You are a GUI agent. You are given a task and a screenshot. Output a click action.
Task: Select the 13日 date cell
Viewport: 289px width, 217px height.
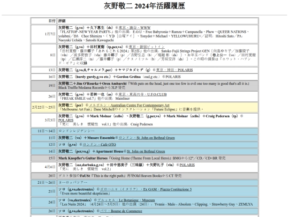pyautogui.click(x=44, y=70)
